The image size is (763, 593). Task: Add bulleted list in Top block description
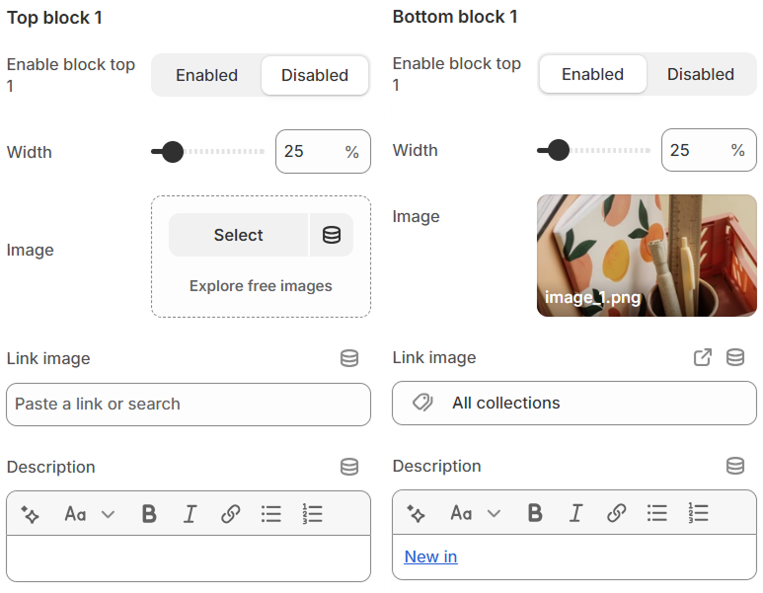pos(271,514)
